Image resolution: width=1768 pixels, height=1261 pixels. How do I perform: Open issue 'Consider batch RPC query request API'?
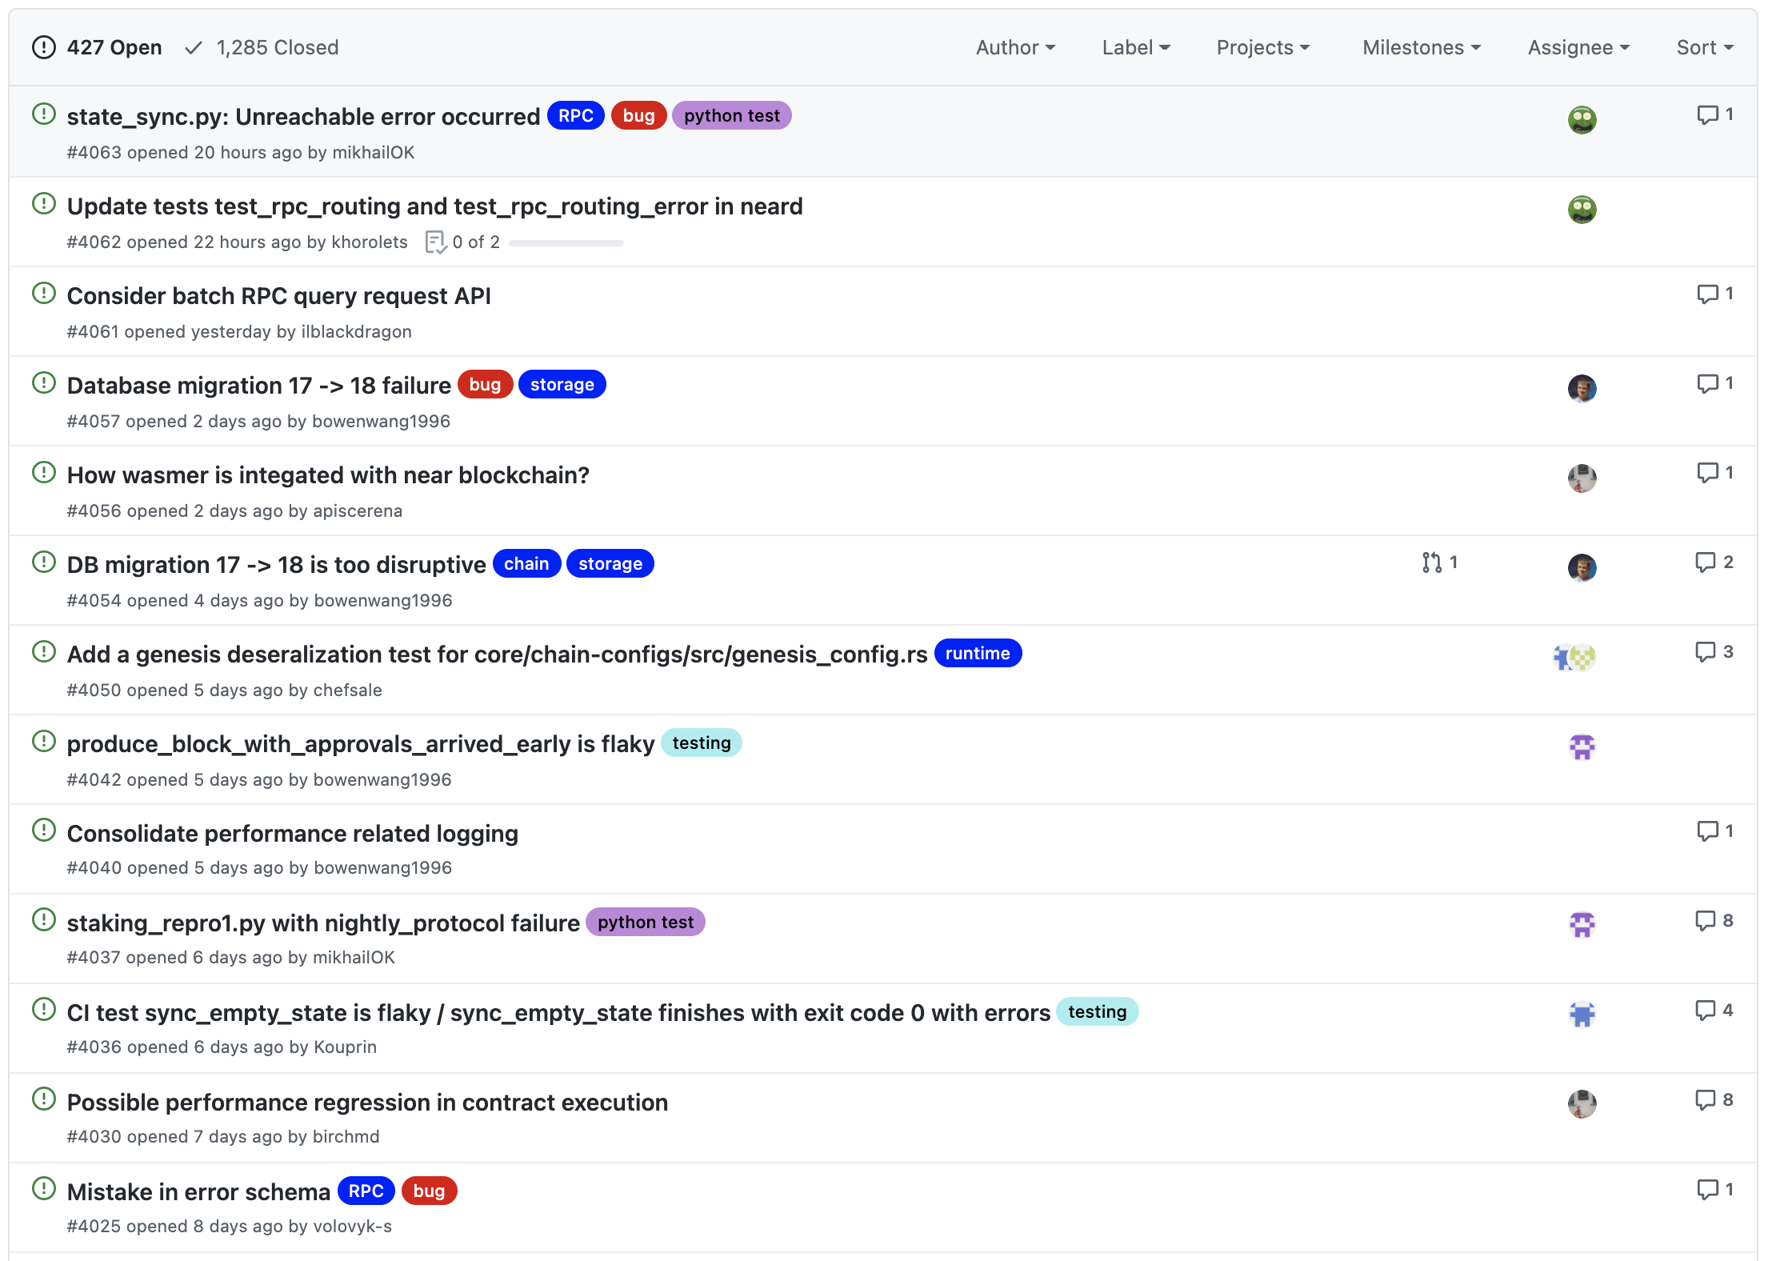[278, 296]
